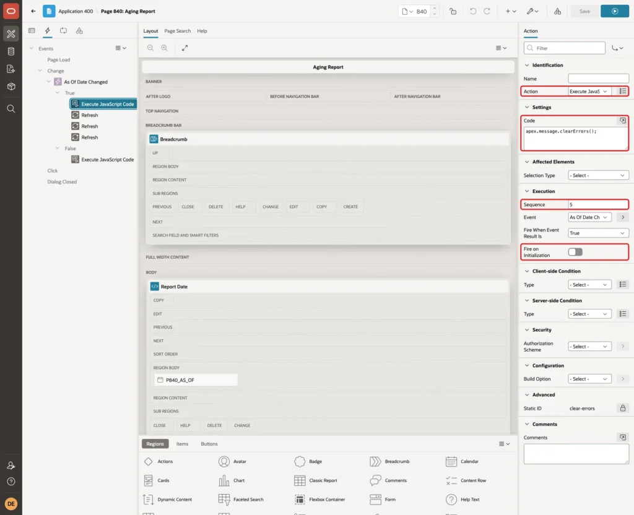Zoom in the layout view

165,48
